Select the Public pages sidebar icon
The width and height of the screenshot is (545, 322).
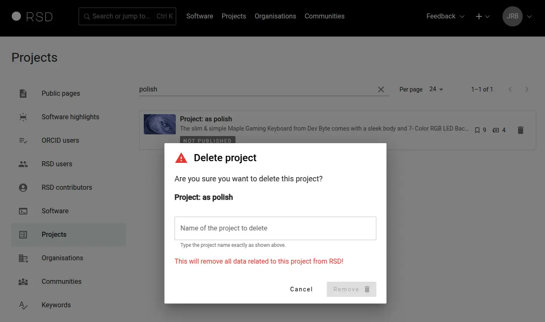tap(23, 93)
